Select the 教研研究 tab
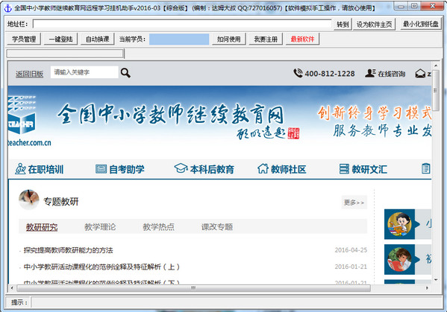Viewport: 447px width, 312px height. 42,227
